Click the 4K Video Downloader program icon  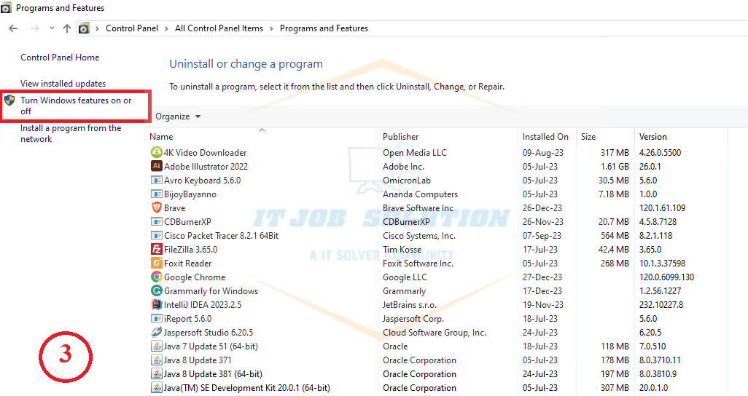156,153
